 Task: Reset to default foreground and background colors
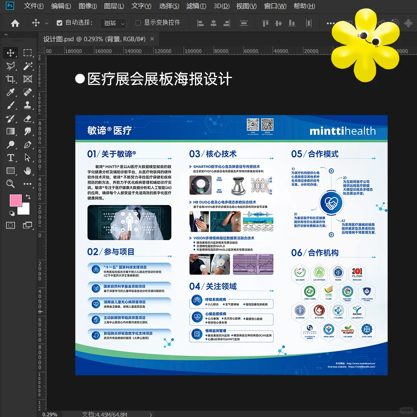pyautogui.click(x=12, y=213)
